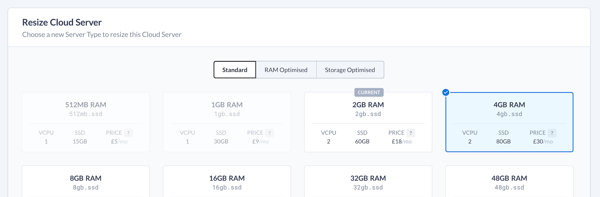Screen dimensions: 600x197
Task: Click the 60GB SSD value
Action: (362, 142)
